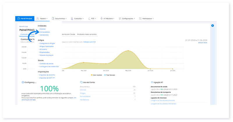
Task: Click the Ligação AT wifi icon
Action: coord(152,83)
